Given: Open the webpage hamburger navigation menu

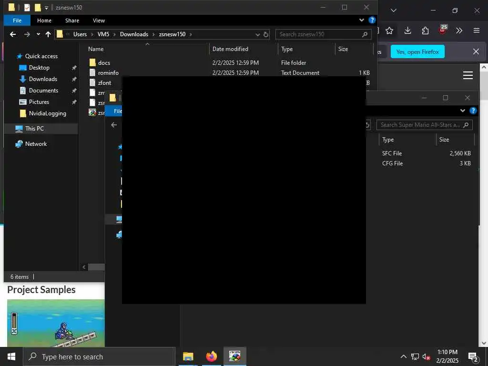Looking at the screenshot, I should (468, 75).
